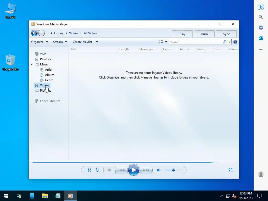Click the search magnifier icon

[x=225, y=42]
